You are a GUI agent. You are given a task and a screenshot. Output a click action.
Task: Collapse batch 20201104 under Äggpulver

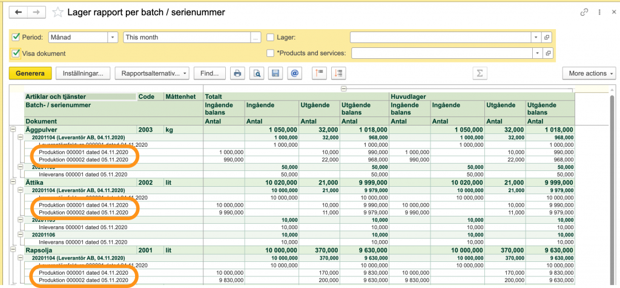point(20,137)
